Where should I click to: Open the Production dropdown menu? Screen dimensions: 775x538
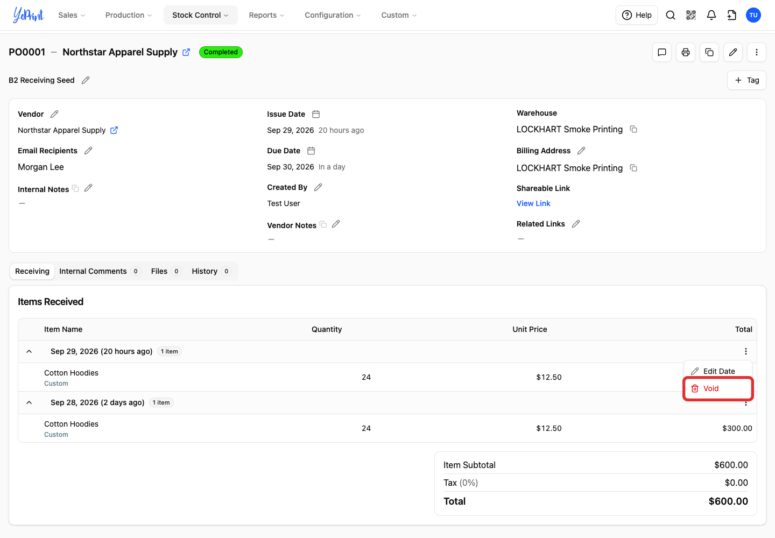pos(129,15)
